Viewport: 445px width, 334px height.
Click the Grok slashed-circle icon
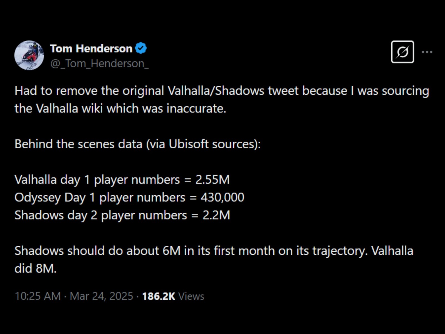point(402,52)
